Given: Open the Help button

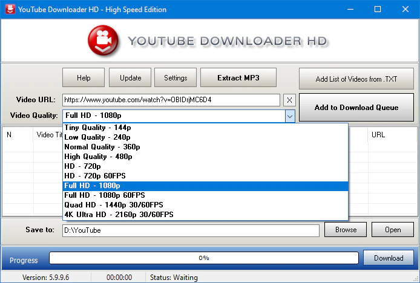Looking at the screenshot, I should tap(84, 78).
